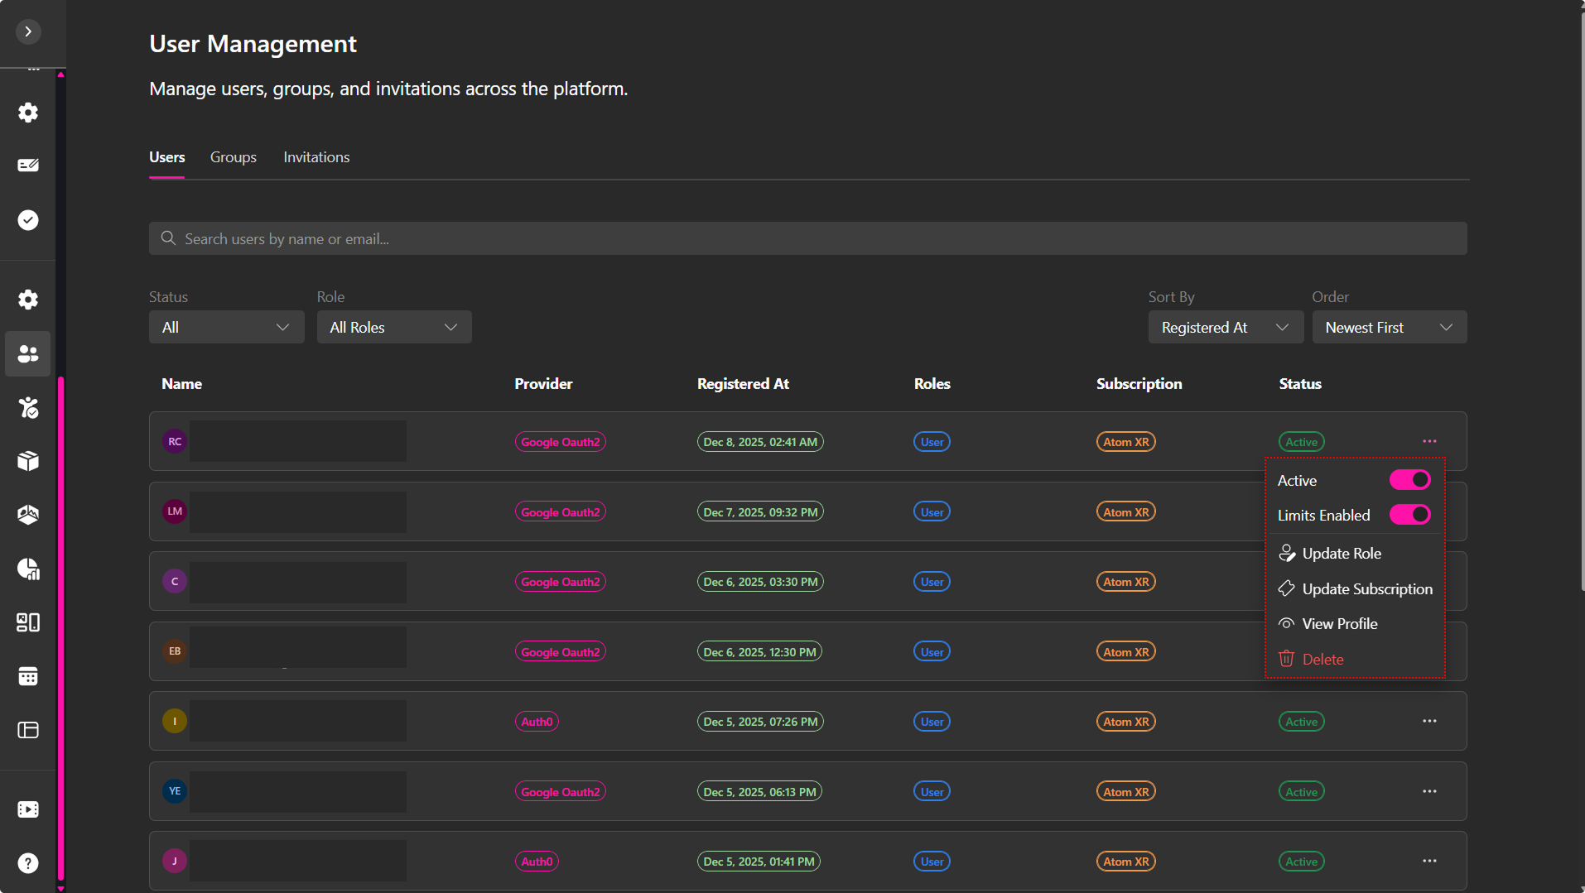Screen dimensions: 1585x893
Task: Disable the Limits Enabled switch
Action: click(x=1409, y=515)
